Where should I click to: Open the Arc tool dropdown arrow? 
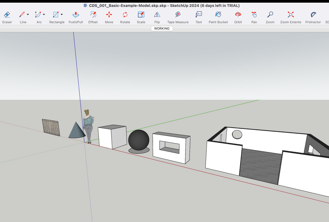pyautogui.click(x=44, y=15)
